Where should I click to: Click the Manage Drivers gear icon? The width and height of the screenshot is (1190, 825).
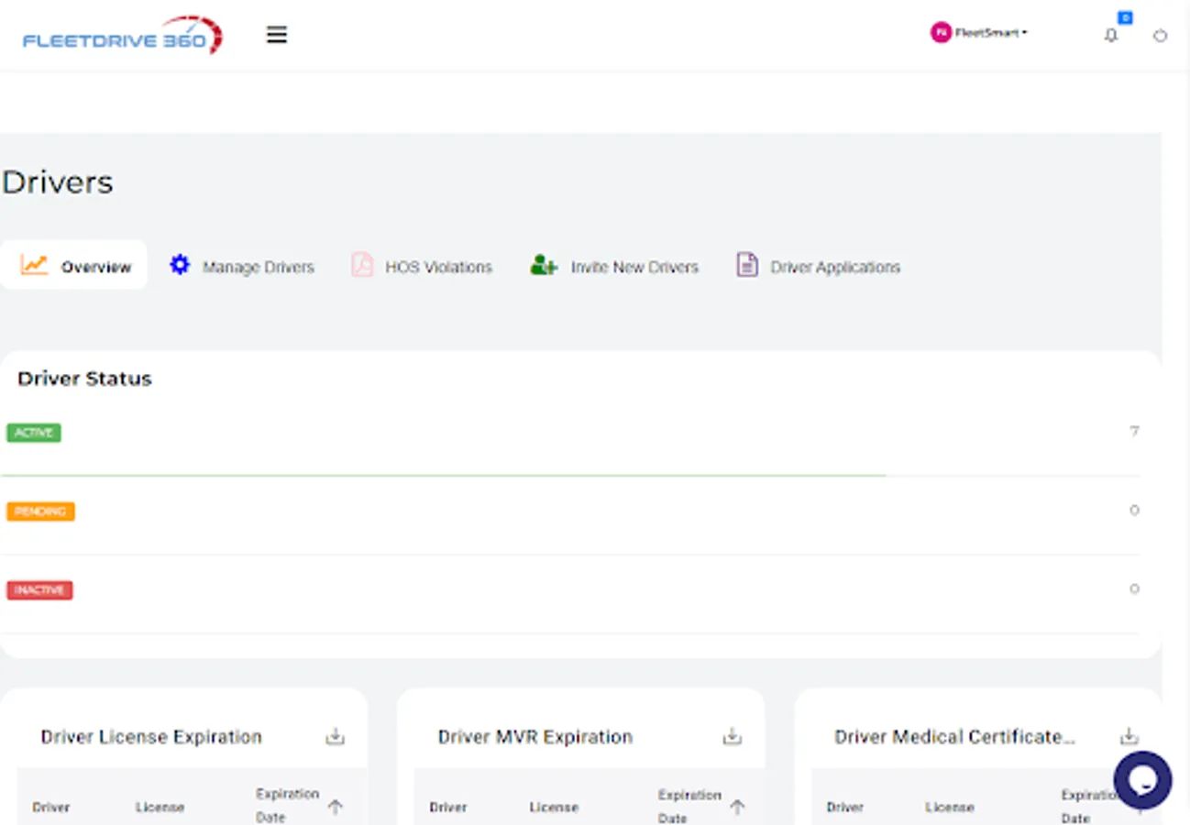click(180, 265)
